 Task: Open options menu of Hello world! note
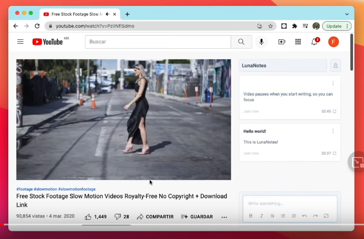(333, 131)
